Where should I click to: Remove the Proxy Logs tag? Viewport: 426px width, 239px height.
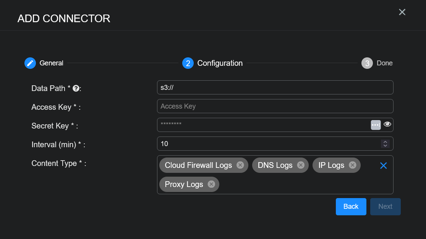[x=211, y=184]
